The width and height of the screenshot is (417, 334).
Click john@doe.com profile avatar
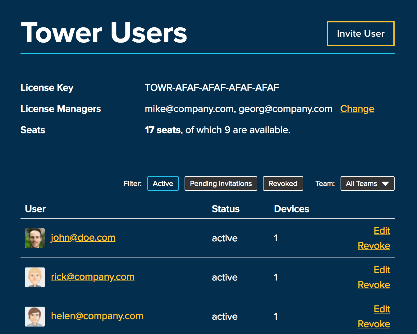[35, 238]
